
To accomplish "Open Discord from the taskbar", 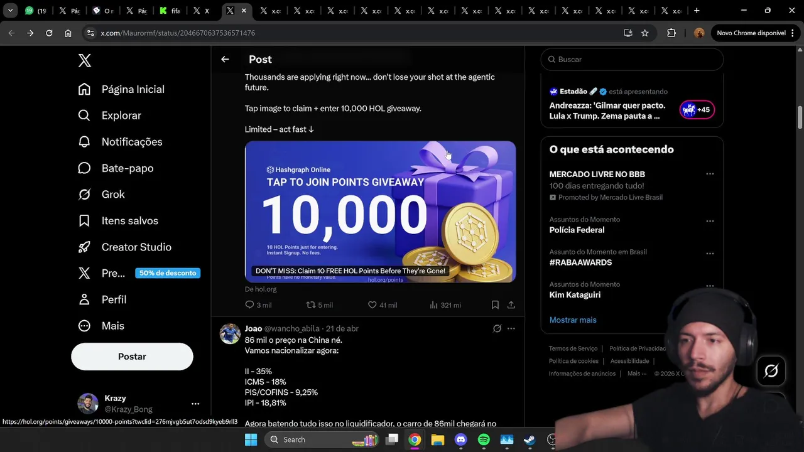I will [460, 439].
